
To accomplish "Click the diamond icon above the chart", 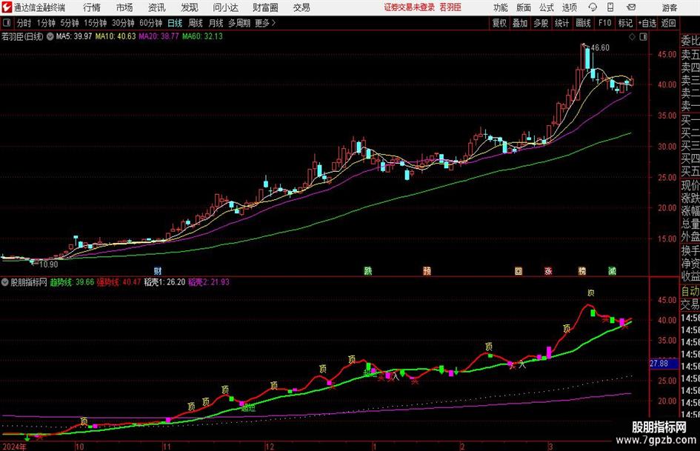I will coord(632,37).
